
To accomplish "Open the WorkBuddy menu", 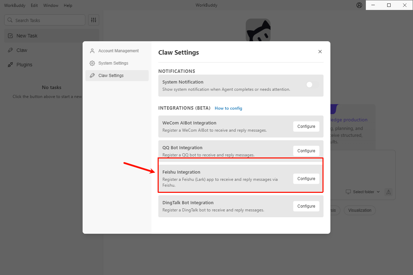I will point(15,5).
